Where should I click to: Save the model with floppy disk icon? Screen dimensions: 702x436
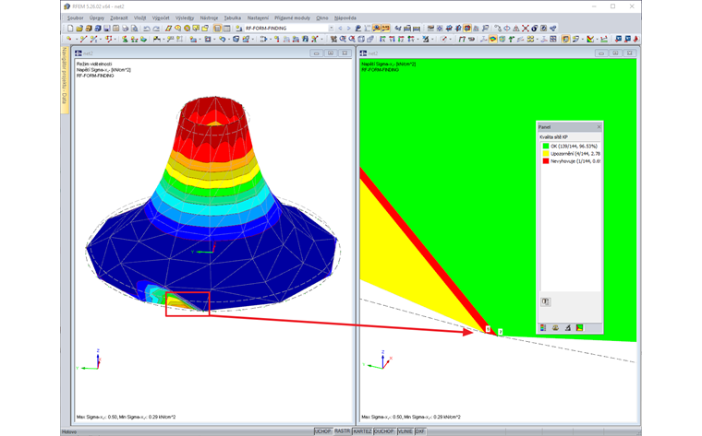(x=106, y=29)
